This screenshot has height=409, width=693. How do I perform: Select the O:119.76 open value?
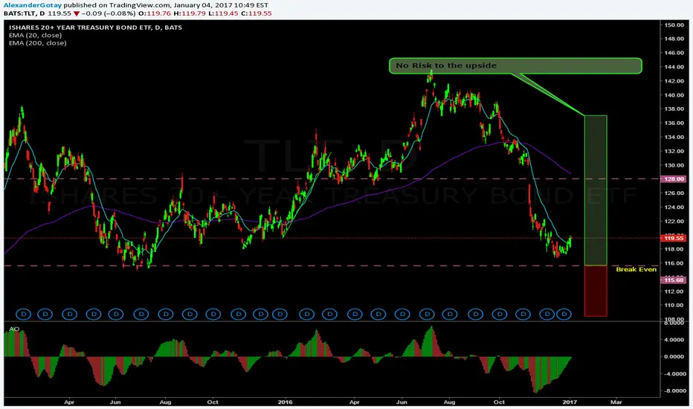coord(154,13)
